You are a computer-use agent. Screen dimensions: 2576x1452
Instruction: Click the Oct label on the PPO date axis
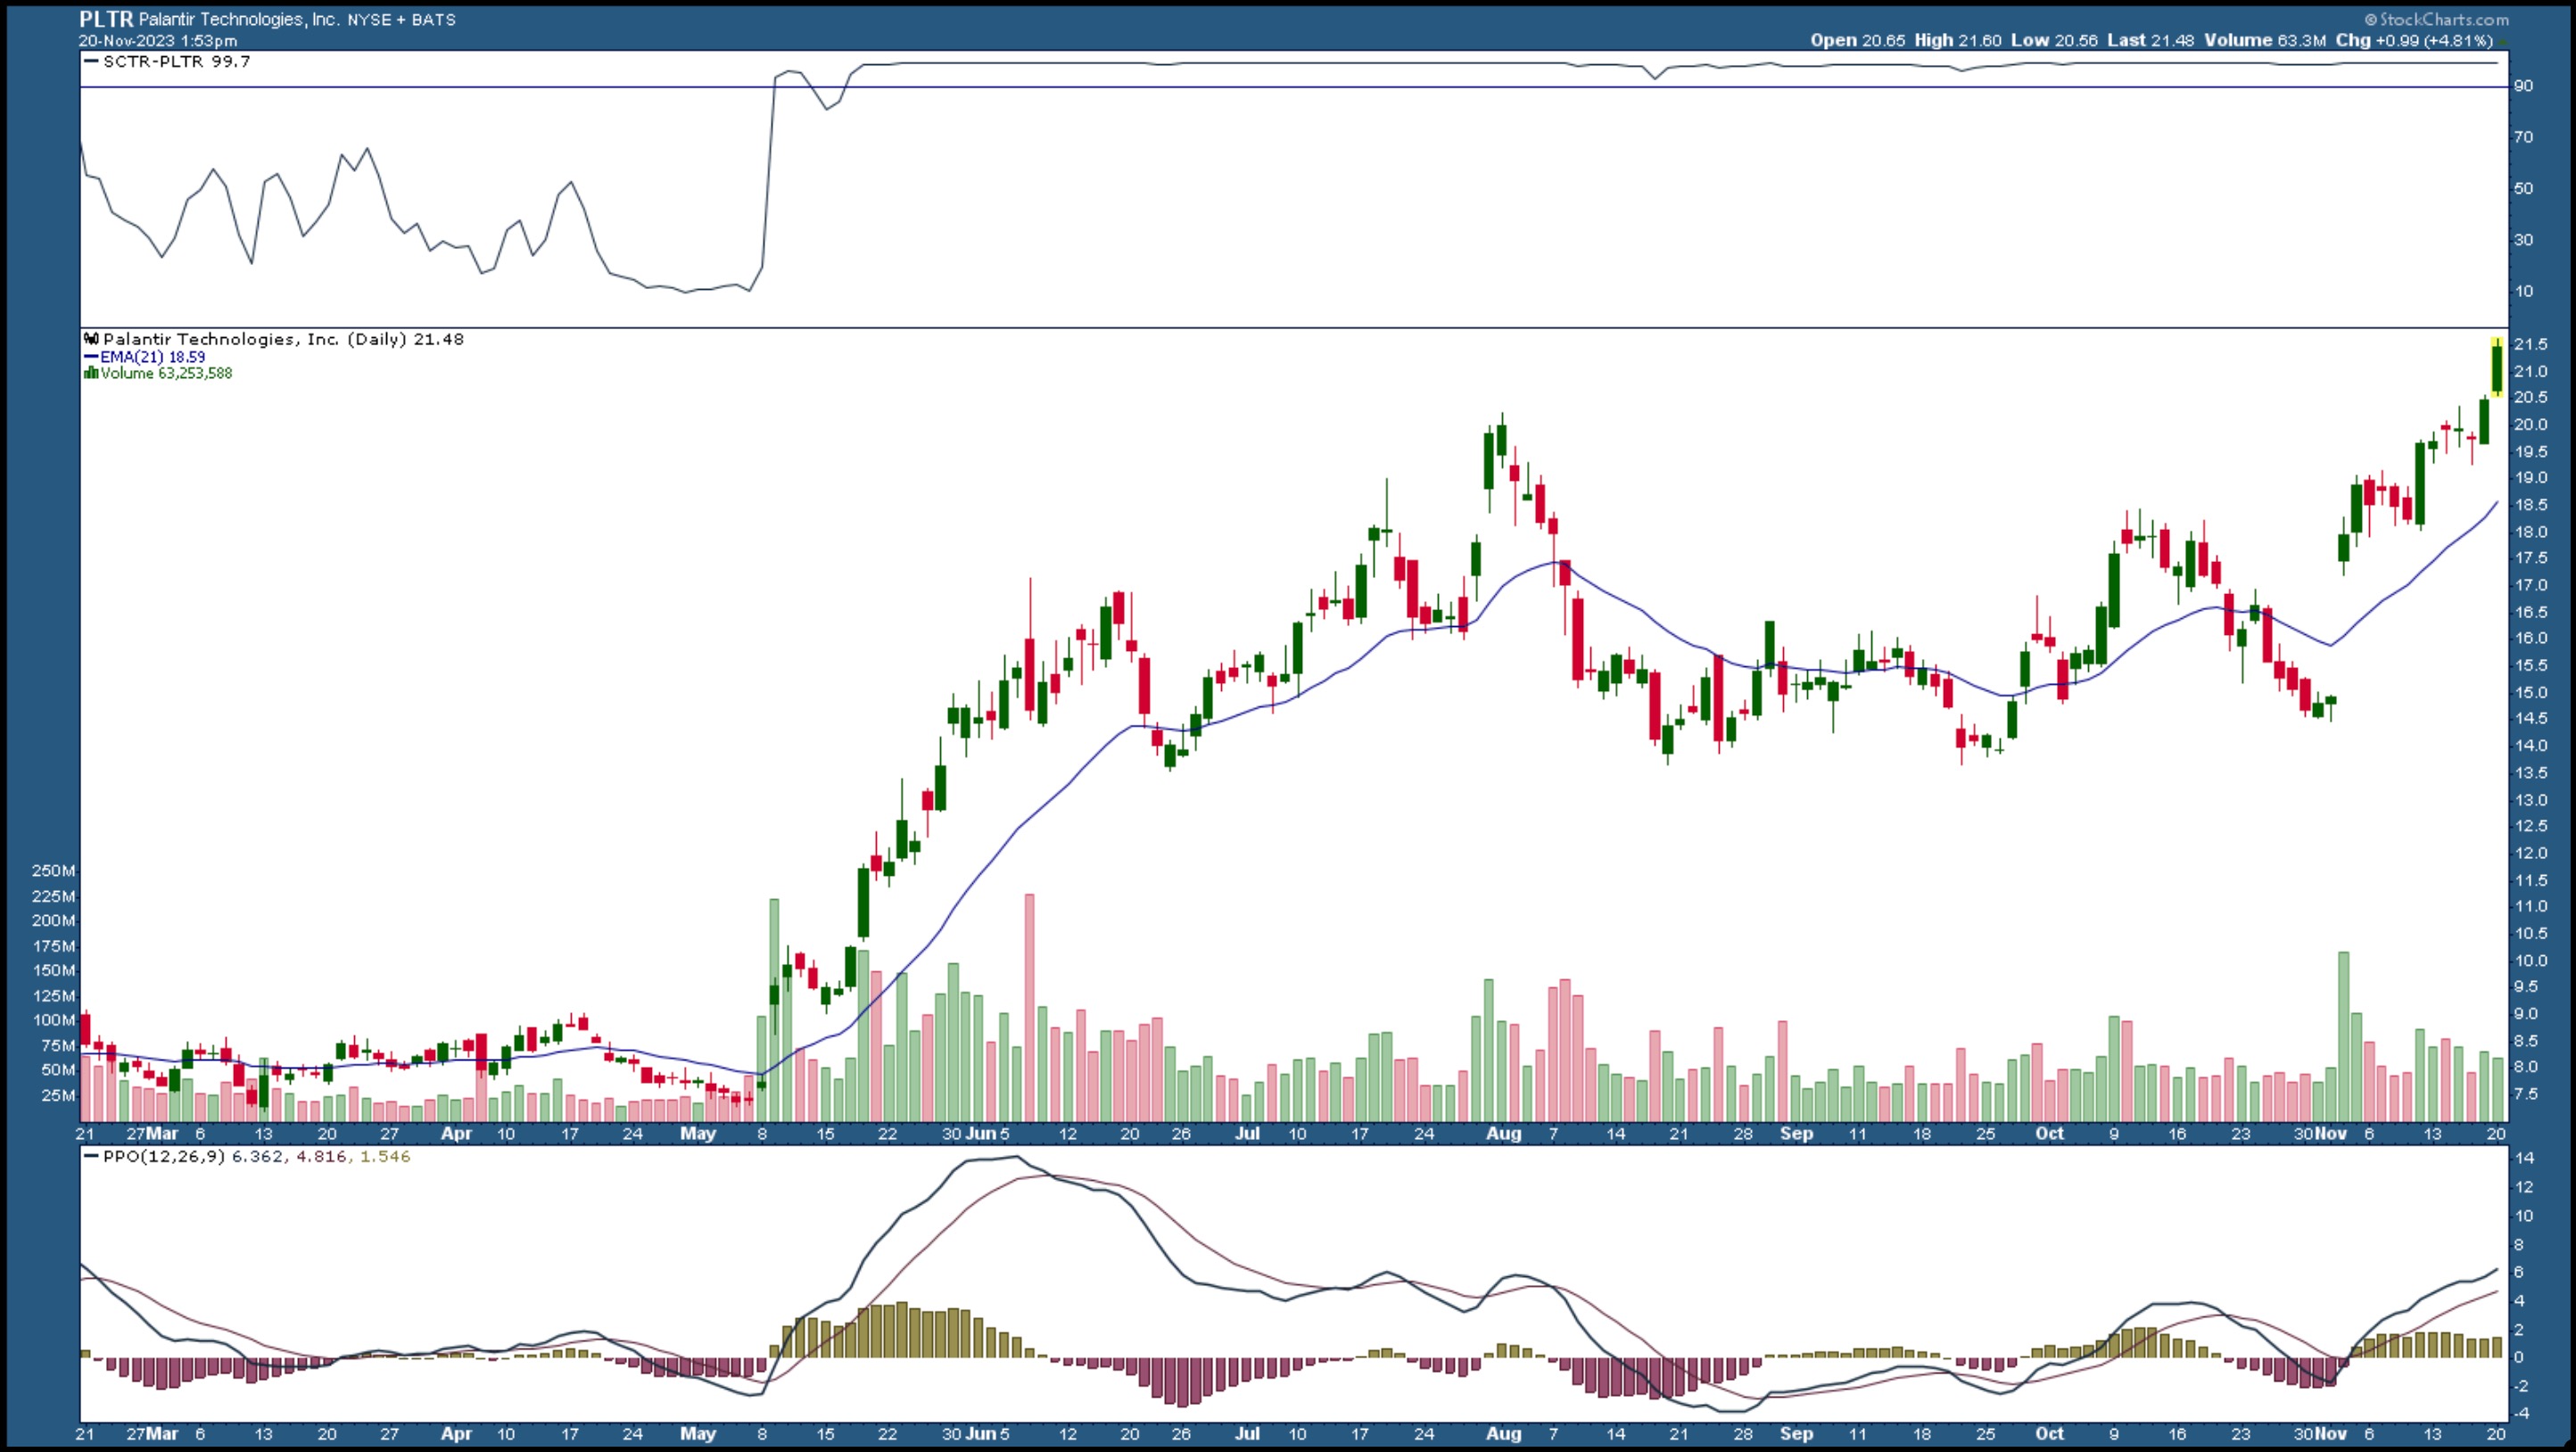coord(2049,1433)
